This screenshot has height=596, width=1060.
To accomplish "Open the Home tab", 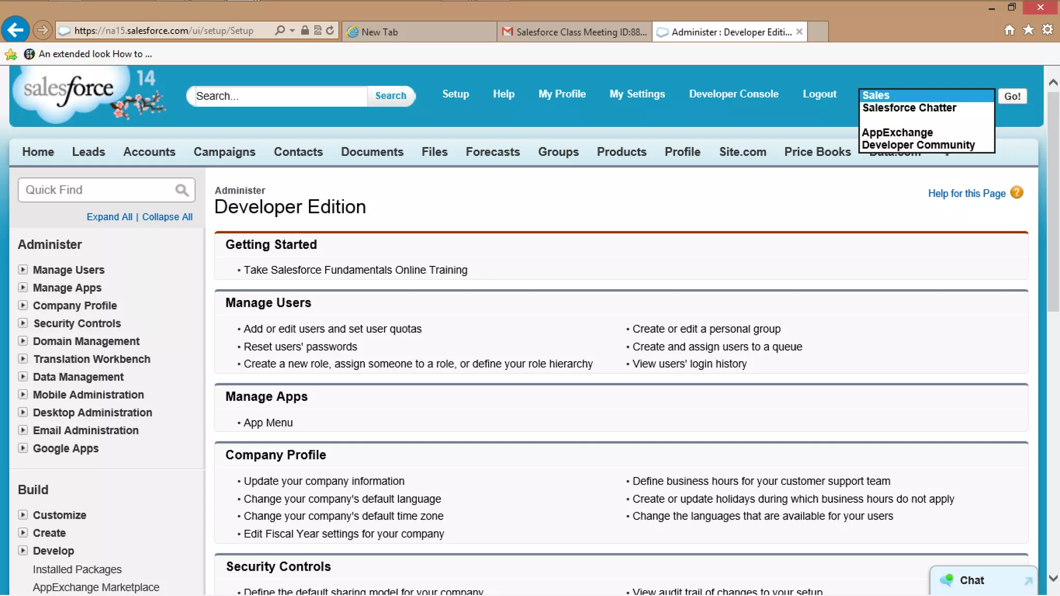I will [x=38, y=152].
